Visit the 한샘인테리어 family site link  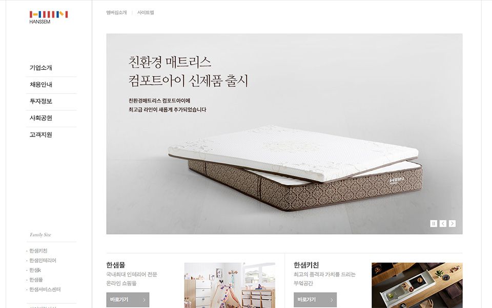pyautogui.click(x=43, y=260)
